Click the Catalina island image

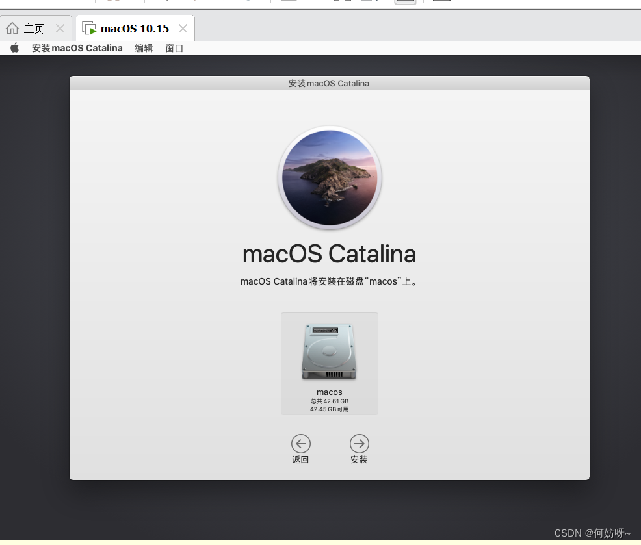tap(330, 178)
